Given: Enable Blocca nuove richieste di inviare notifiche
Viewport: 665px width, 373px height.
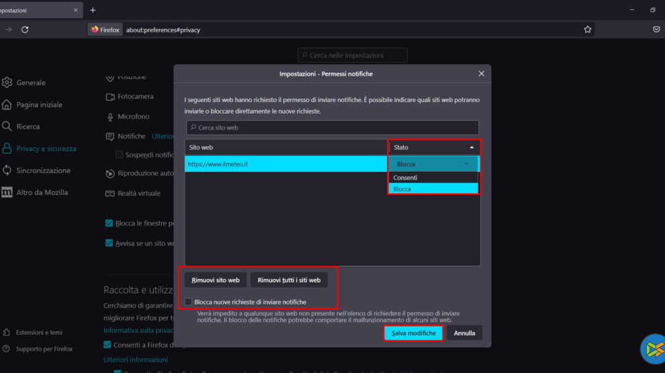Looking at the screenshot, I should coord(189,302).
